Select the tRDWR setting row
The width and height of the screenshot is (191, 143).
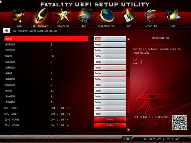pyautogui.click(x=46, y=91)
